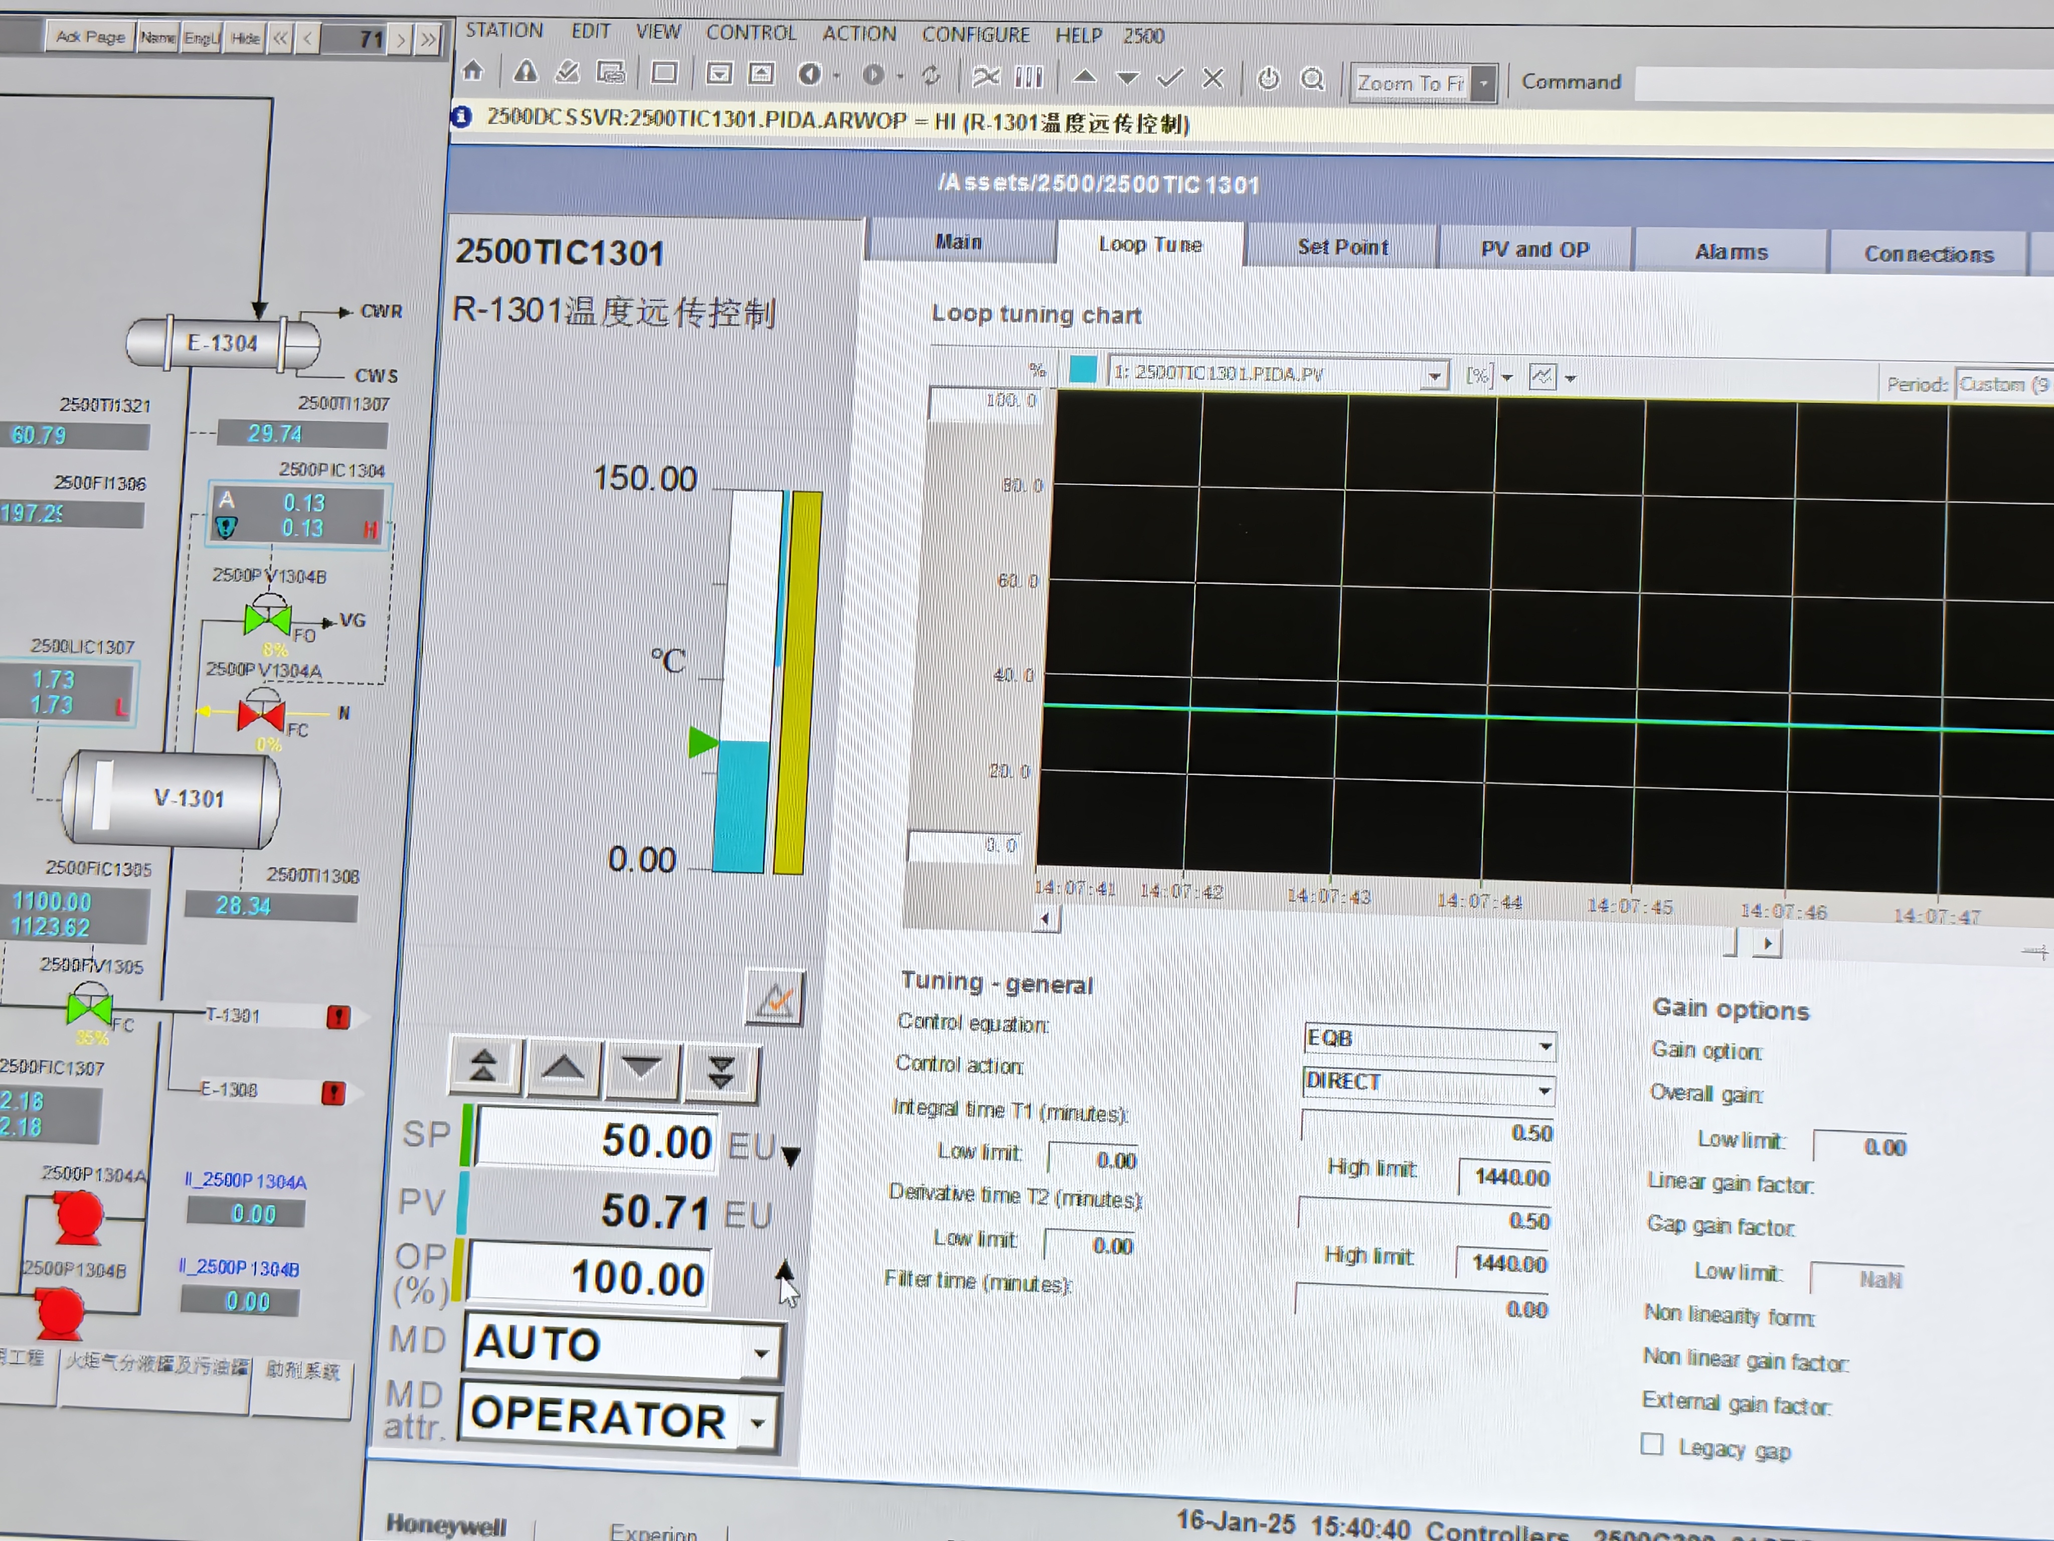Click the cancel X toolbar icon
The image size is (2054, 1541).
(x=1213, y=79)
